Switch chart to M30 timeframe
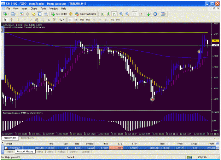This screenshot has width=221, height=160. tap(88, 20)
